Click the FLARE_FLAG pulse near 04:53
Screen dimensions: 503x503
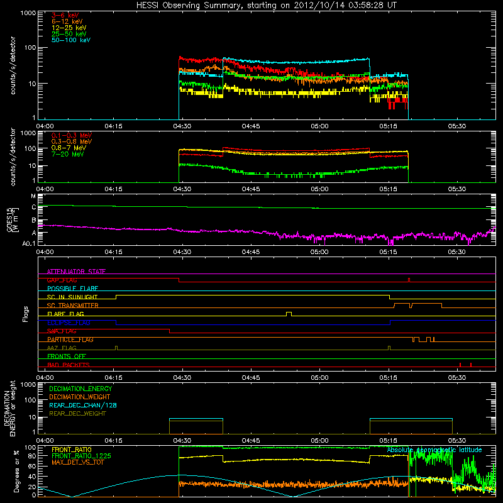tap(289, 314)
